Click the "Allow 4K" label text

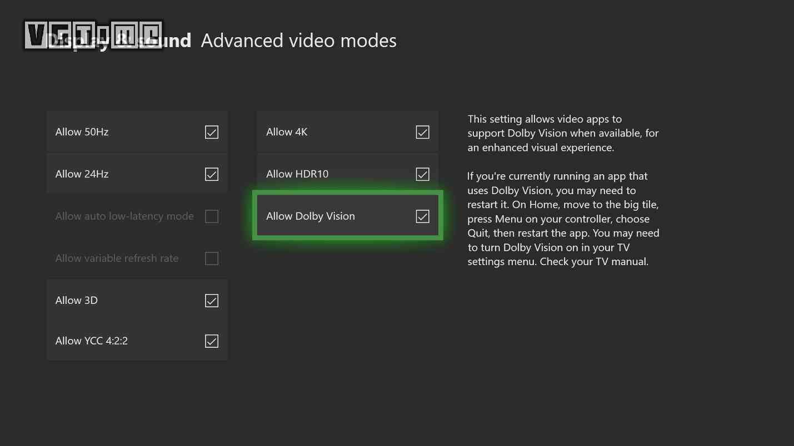tap(287, 132)
